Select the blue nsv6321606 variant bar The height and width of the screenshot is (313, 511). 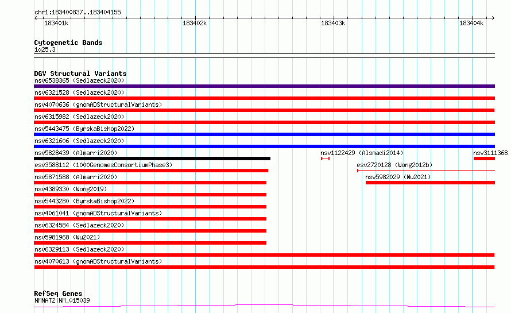264,146
